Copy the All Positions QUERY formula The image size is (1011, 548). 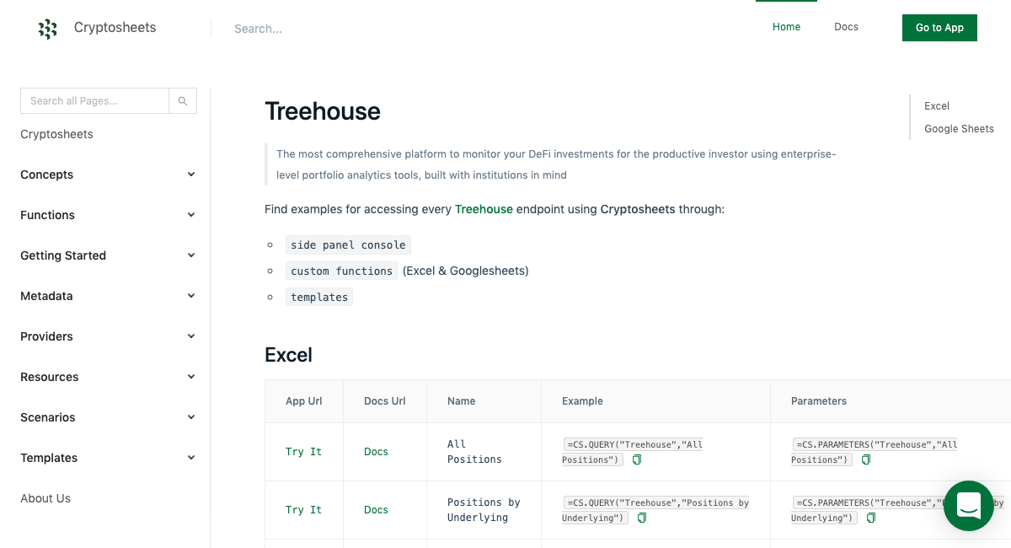(637, 459)
